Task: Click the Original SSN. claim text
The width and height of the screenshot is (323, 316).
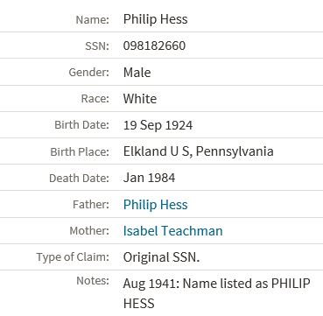Action: [161, 257]
